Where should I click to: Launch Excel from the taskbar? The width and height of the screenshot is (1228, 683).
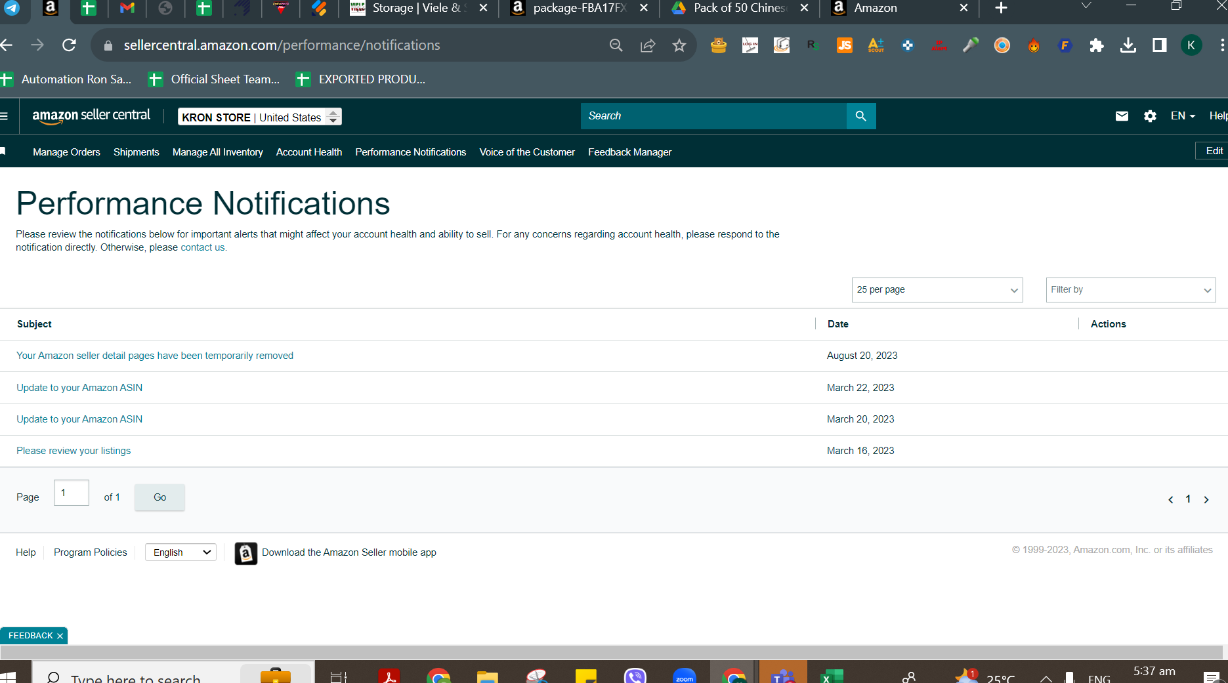pos(832,676)
